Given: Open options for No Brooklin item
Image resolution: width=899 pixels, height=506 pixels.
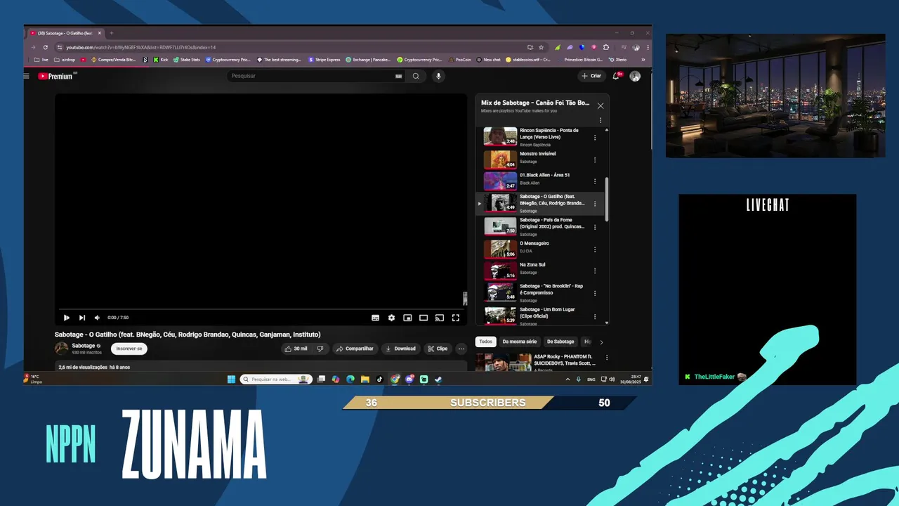Looking at the screenshot, I should click(595, 293).
